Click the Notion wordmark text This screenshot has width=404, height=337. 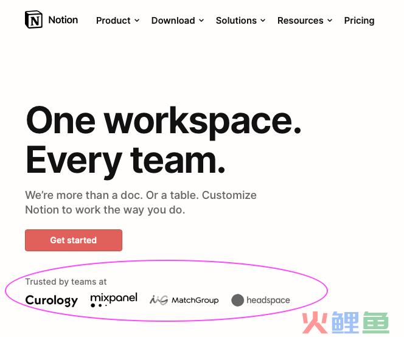click(63, 20)
